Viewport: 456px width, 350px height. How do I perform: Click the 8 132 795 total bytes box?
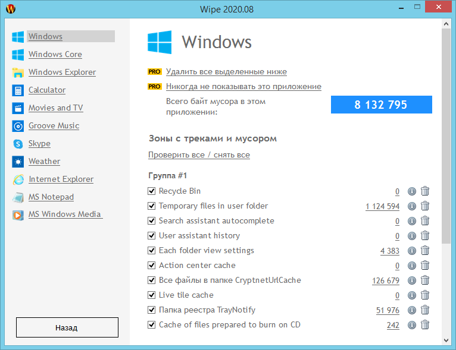[x=381, y=105]
